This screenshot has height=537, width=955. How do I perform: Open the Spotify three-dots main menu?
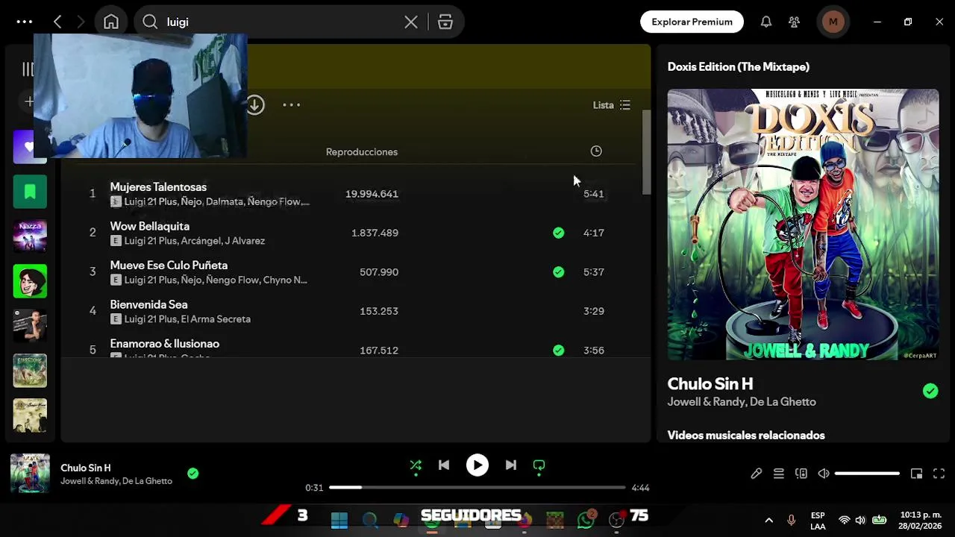[x=24, y=22]
